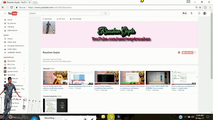Open the notifications bell
Viewport: 213px width, 120px height.
click(199, 13)
